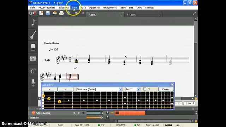Click the Undo arrow in toolbar
226x127 pixels.
click(76, 13)
